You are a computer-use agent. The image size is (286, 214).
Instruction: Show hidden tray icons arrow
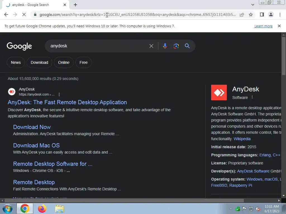pos(231,209)
